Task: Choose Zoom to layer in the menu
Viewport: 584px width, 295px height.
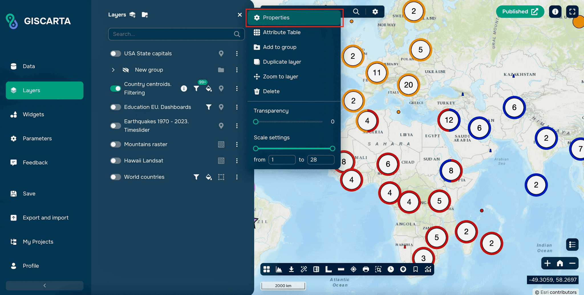Action: [280, 76]
